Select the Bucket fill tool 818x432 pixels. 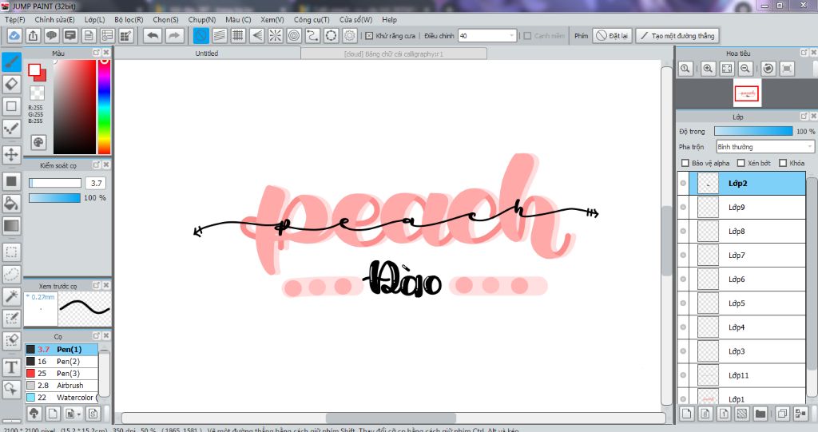click(x=11, y=204)
